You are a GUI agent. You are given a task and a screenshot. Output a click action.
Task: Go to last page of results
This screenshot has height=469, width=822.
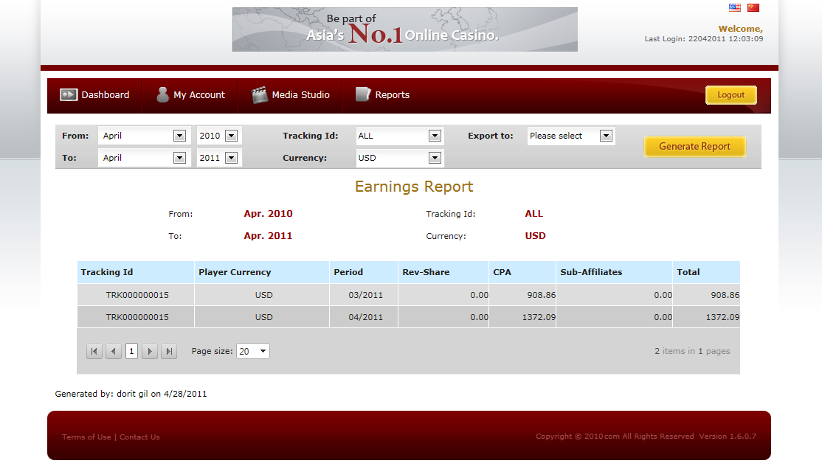click(169, 352)
